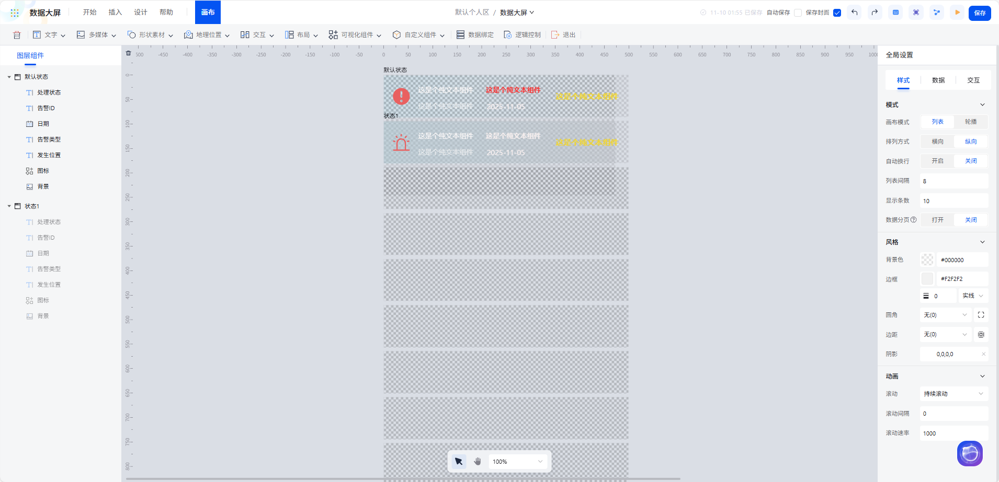Click the blue keyboard shortcut icon in top bar
Screen dimensions: 999x482
click(895, 13)
